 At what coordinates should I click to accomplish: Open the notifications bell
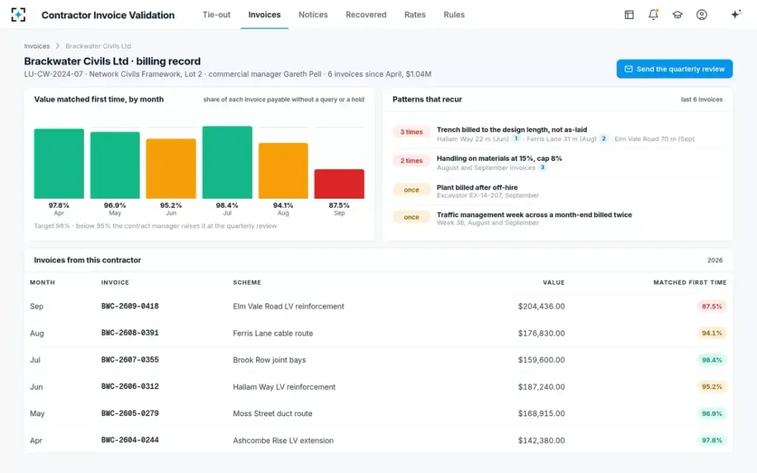653,15
